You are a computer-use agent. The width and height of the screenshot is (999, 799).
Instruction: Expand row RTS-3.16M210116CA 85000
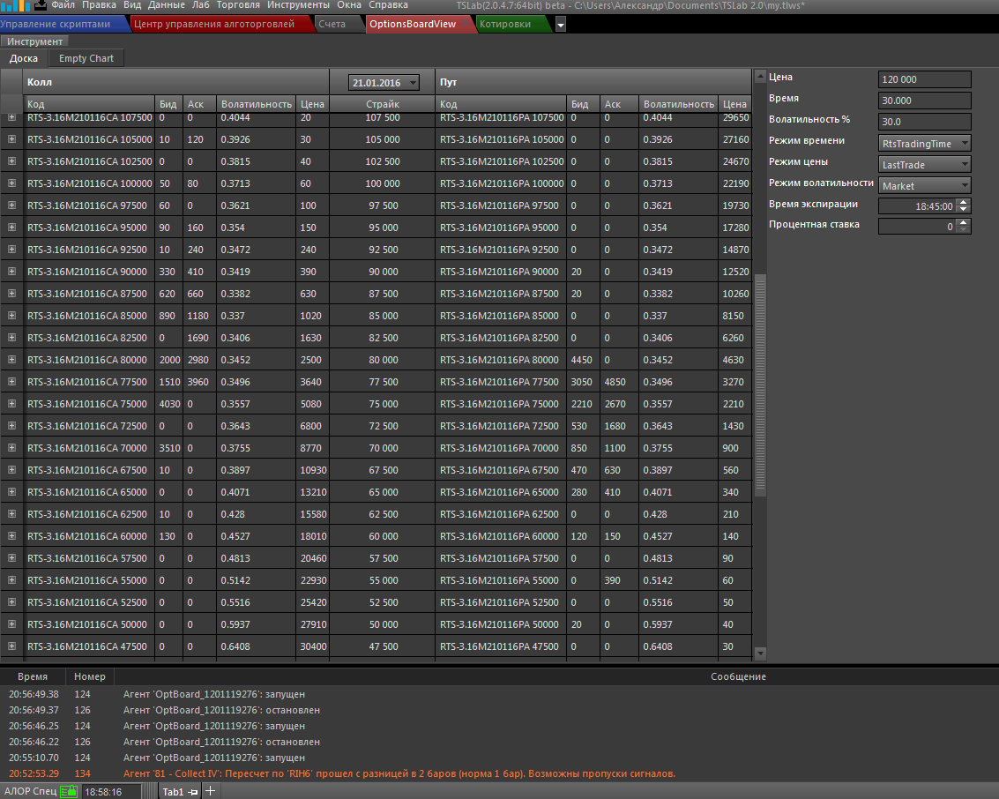tap(11, 316)
